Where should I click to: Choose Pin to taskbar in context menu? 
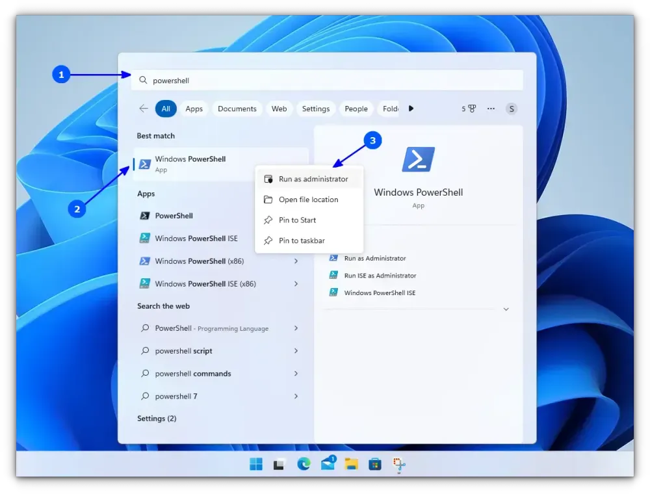click(309, 240)
